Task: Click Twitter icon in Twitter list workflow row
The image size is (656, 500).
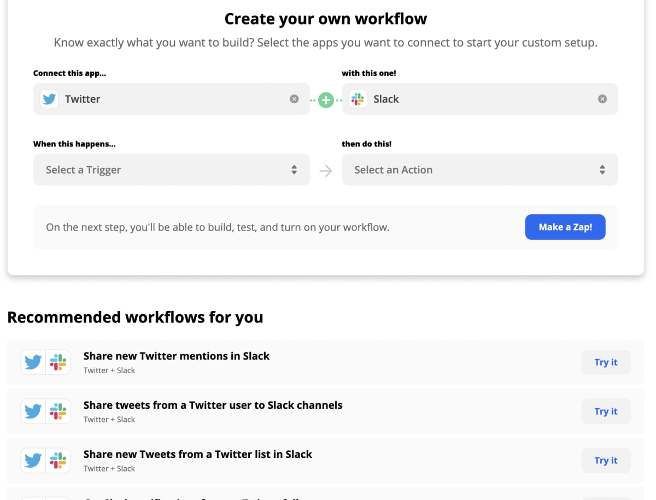Action: tap(33, 461)
